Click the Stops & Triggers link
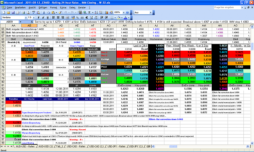Screen dimensions: 254x152 tap(77, 46)
